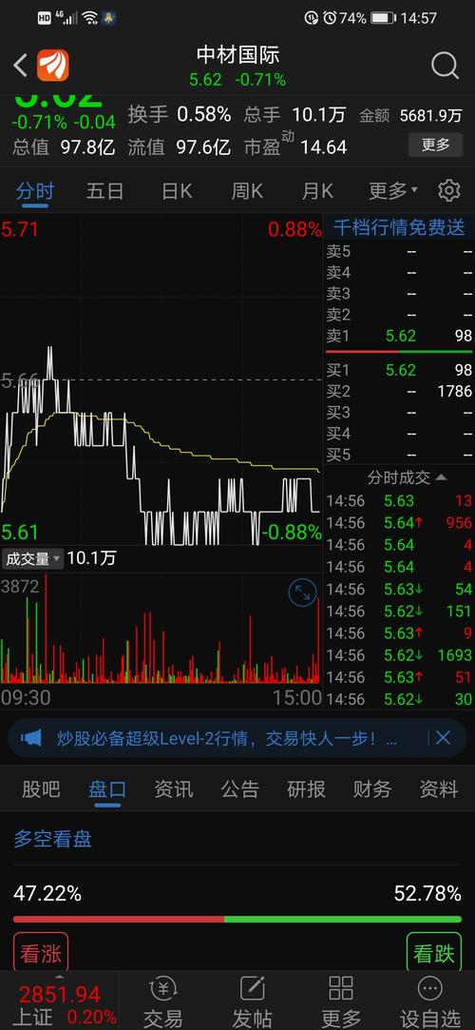Image resolution: width=475 pixels, height=1030 pixels.
Task: Collapse the 分时成交 list arrow
Action: point(442,476)
